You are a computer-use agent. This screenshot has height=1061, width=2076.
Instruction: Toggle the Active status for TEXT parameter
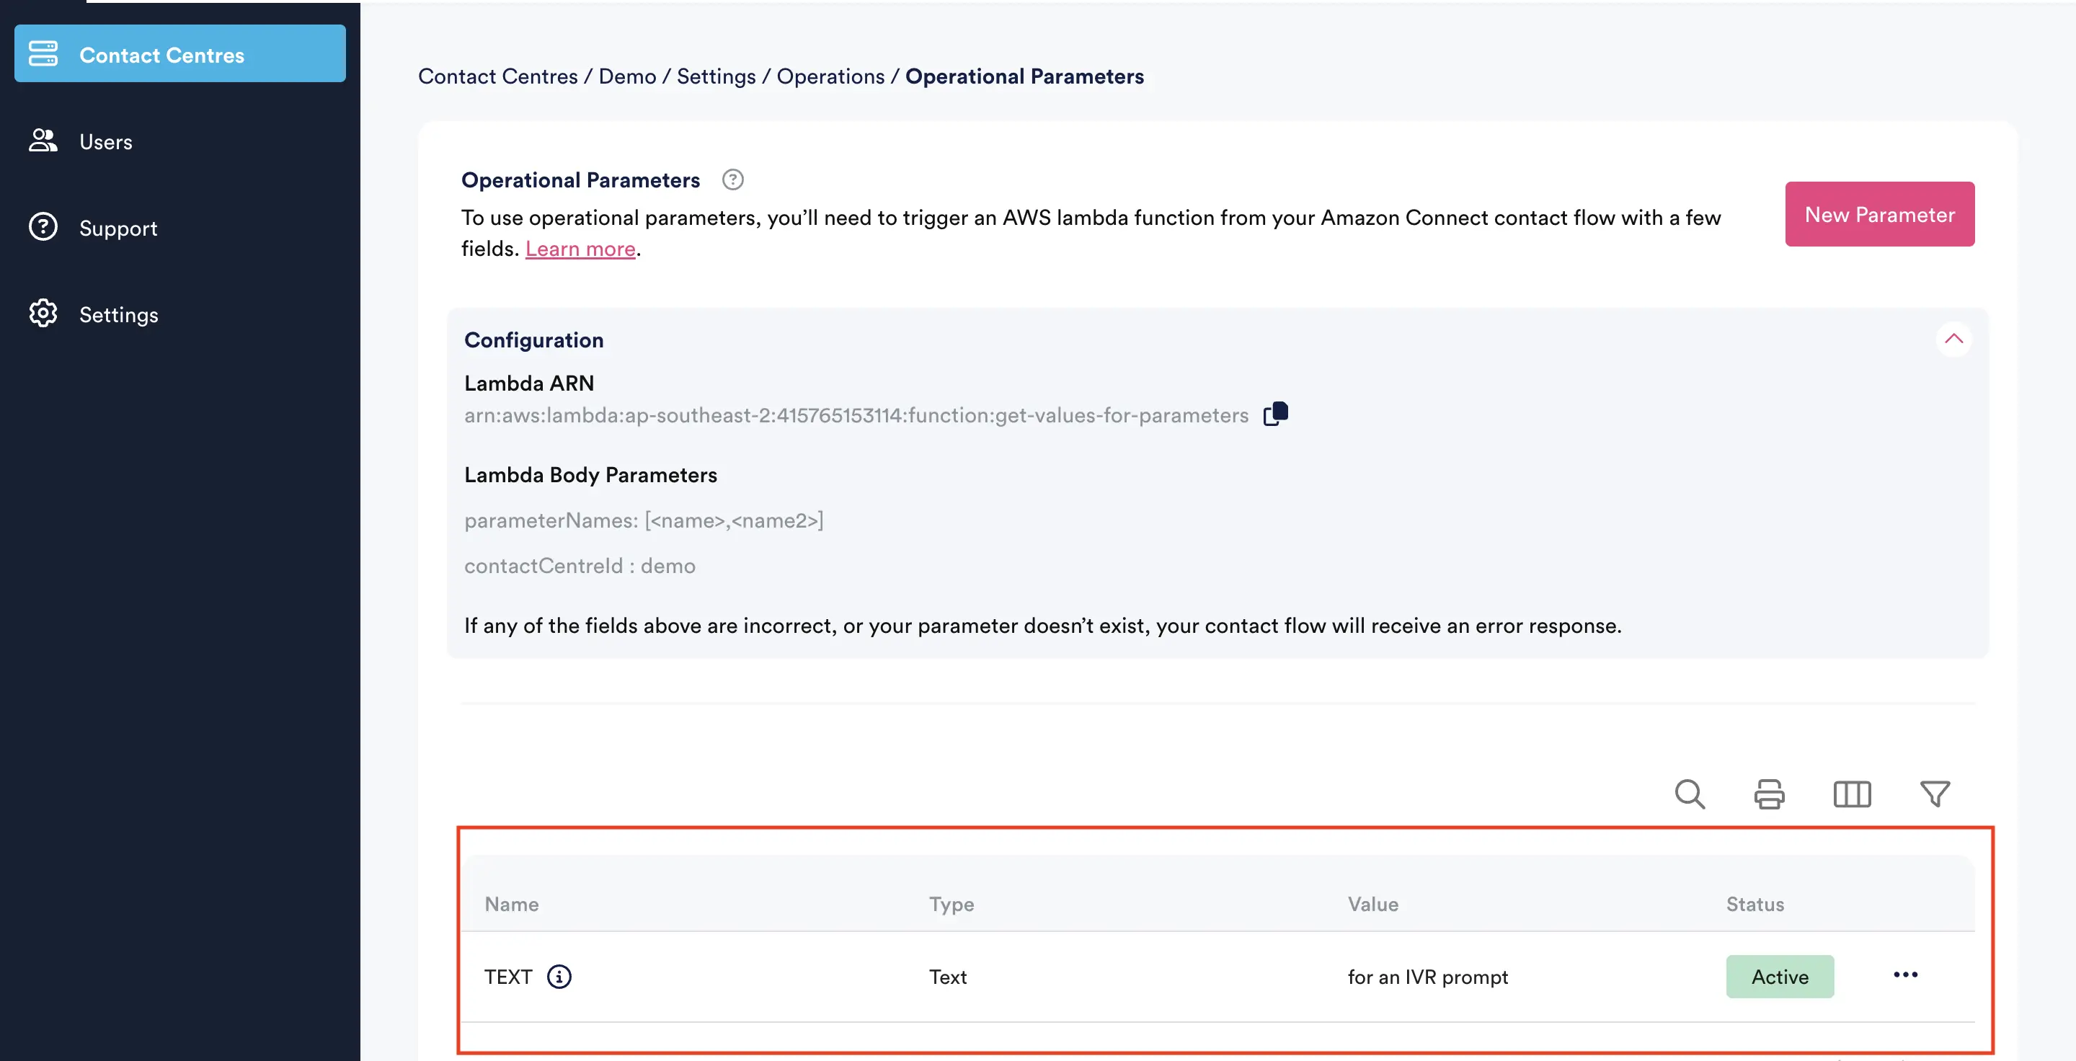point(1780,976)
